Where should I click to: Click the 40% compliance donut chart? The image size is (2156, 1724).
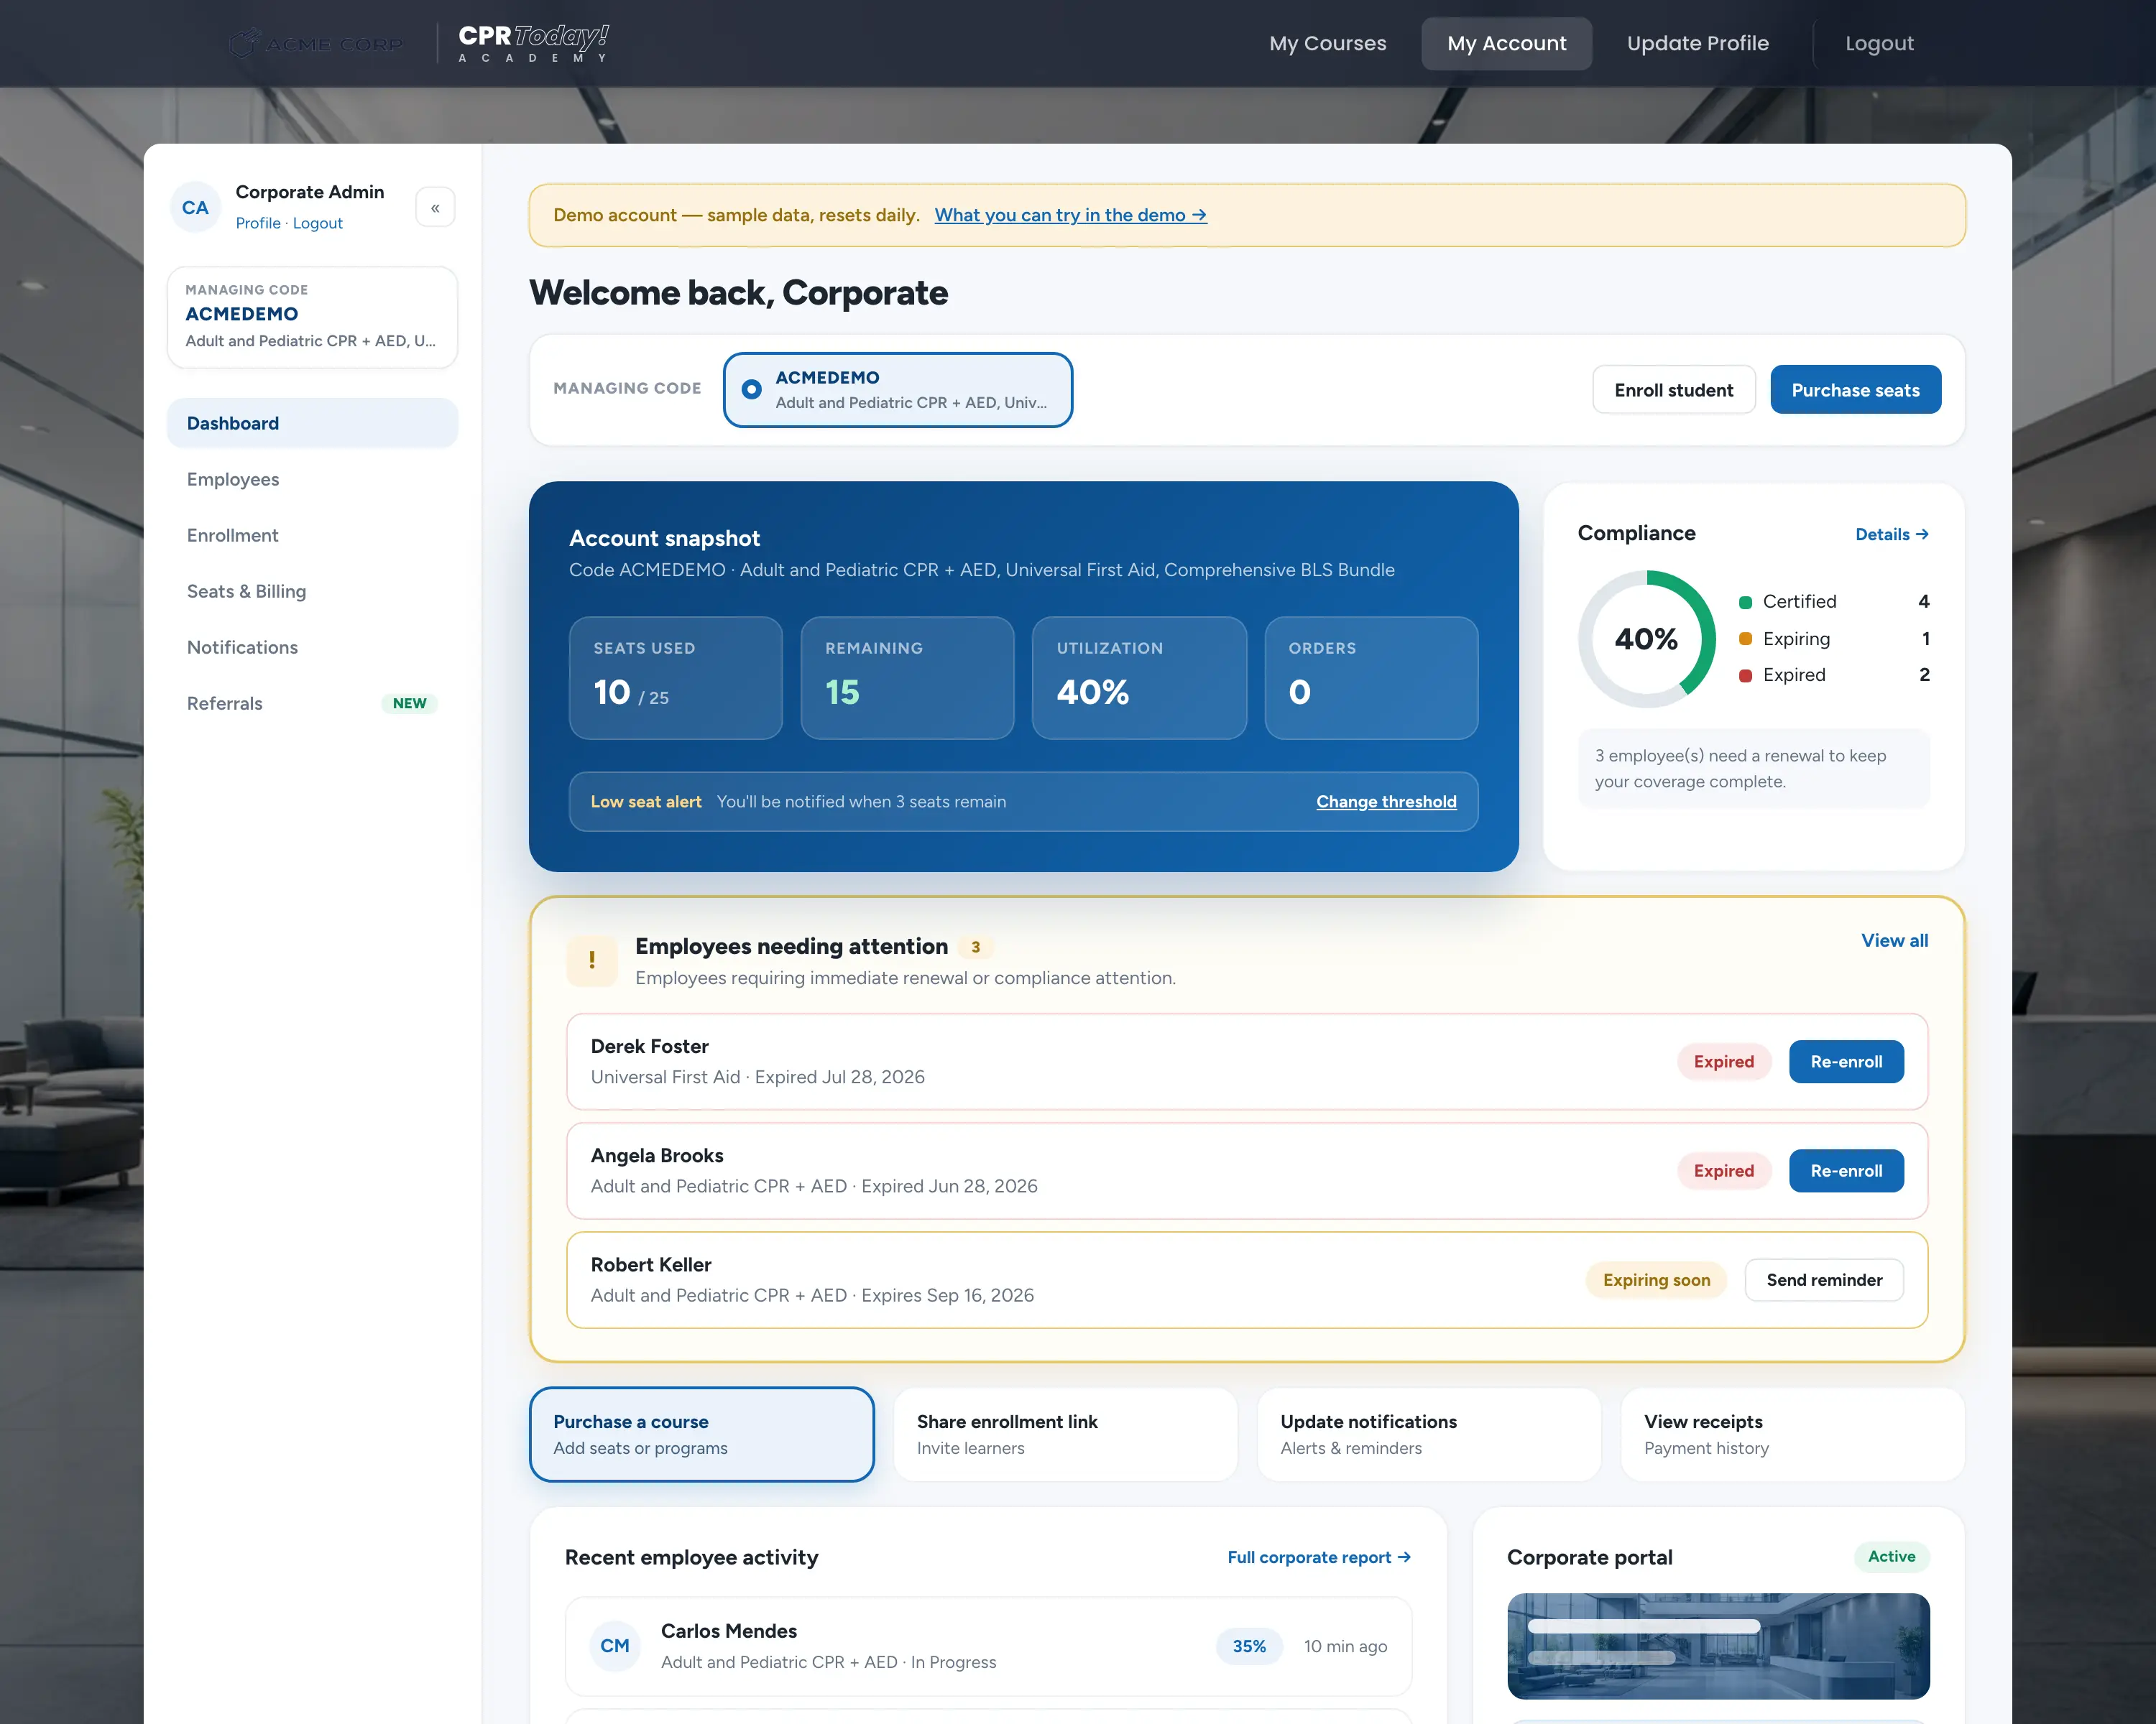click(x=1646, y=639)
